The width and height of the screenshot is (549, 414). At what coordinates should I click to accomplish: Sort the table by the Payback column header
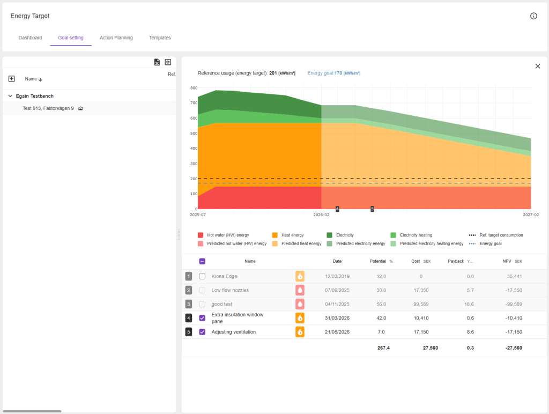[456, 261]
